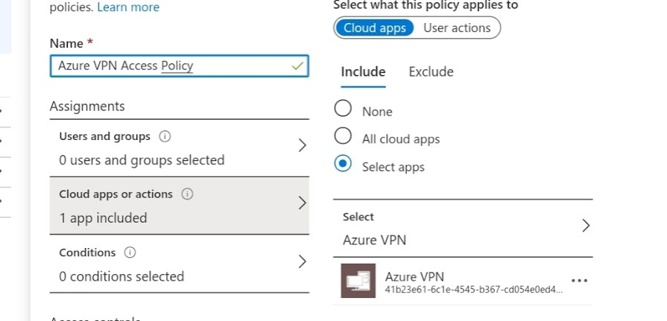This screenshot has height=321, width=667.
Task: Toggle to Cloud apps pill
Action: coord(375,28)
